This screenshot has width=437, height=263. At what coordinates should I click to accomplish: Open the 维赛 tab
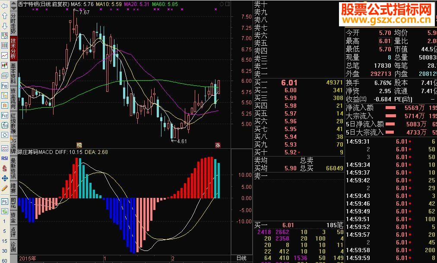13,188
